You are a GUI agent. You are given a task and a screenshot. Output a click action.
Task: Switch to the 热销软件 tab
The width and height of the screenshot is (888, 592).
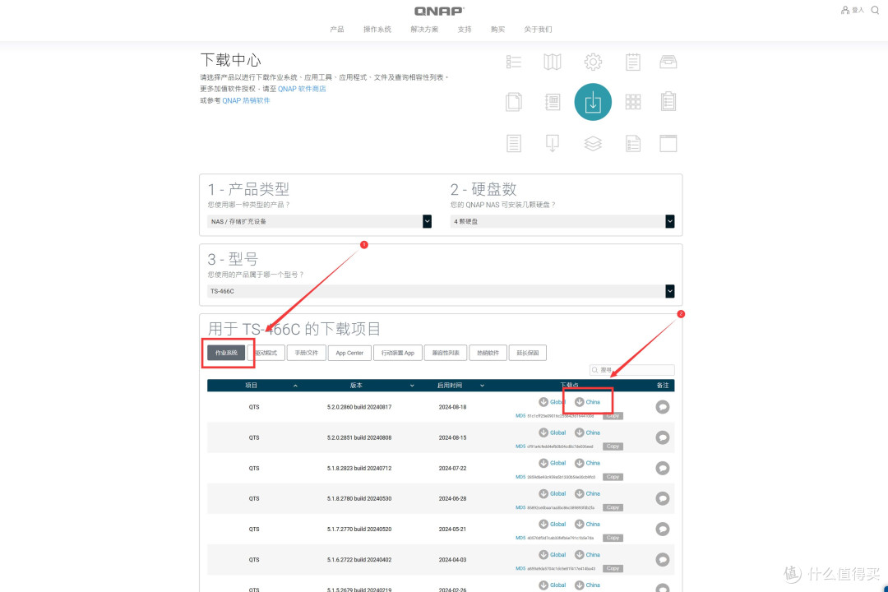[488, 353]
